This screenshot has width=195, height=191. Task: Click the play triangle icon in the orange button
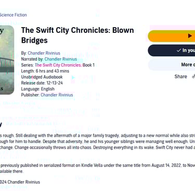190,36
